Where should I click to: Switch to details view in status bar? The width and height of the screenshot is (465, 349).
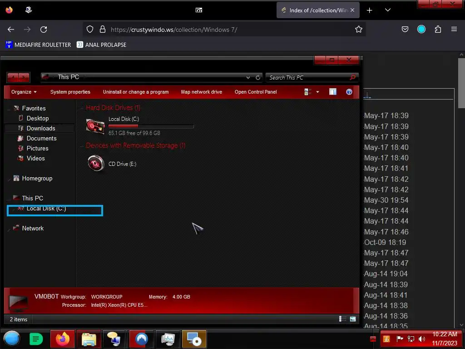pos(342,319)
